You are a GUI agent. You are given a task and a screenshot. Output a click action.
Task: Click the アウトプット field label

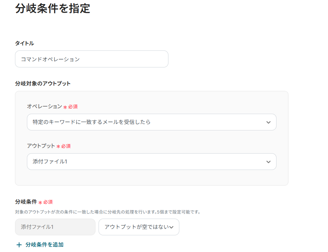41,146
